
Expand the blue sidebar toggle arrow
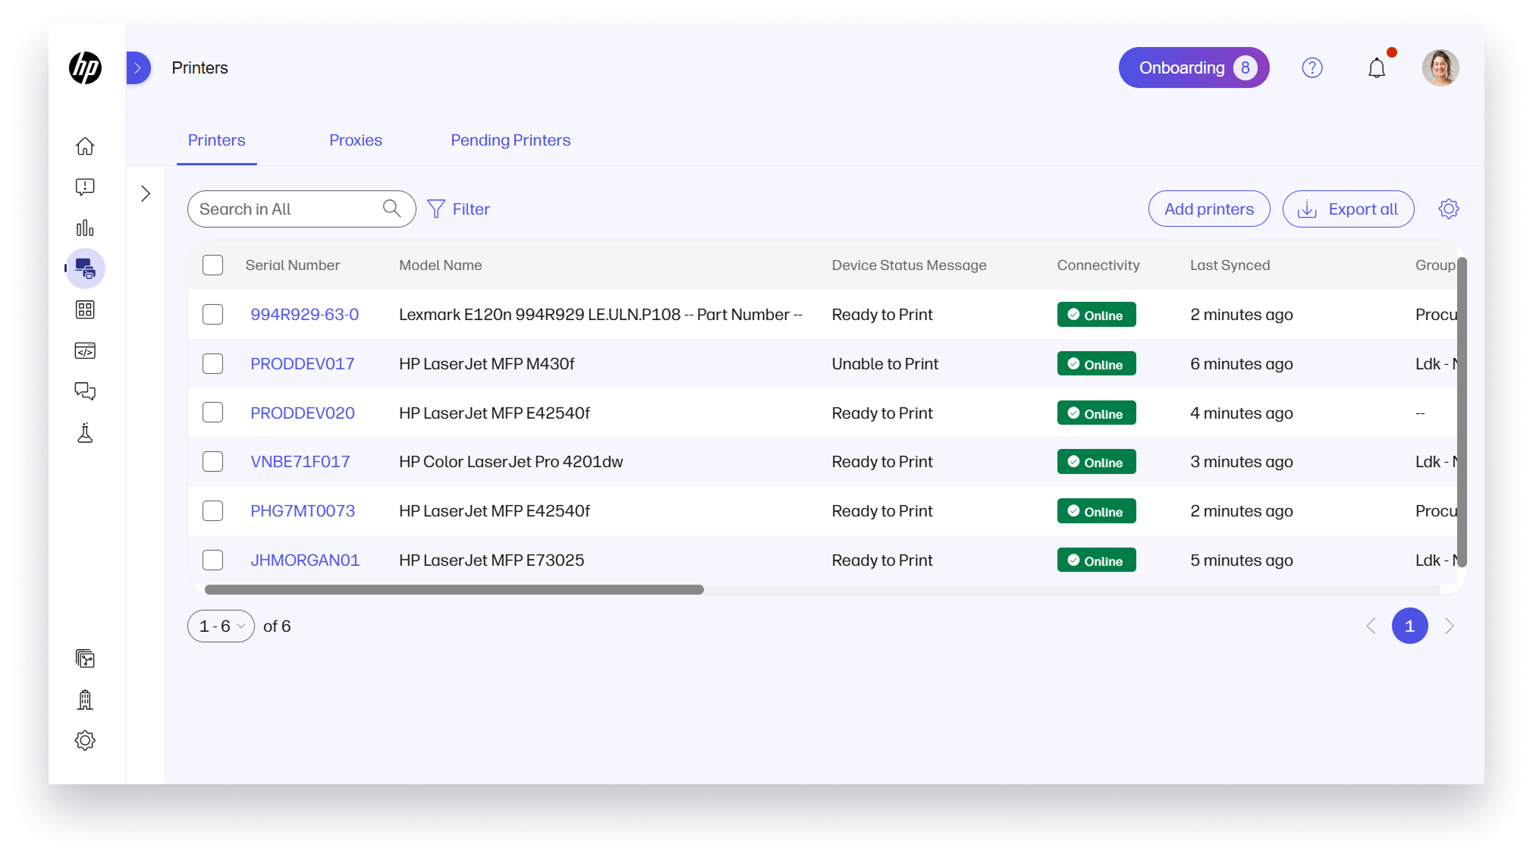coord(137,68)
